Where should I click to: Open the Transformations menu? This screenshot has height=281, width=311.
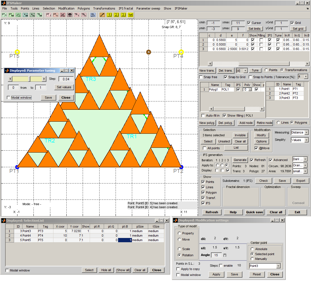[x=104, y=8]
